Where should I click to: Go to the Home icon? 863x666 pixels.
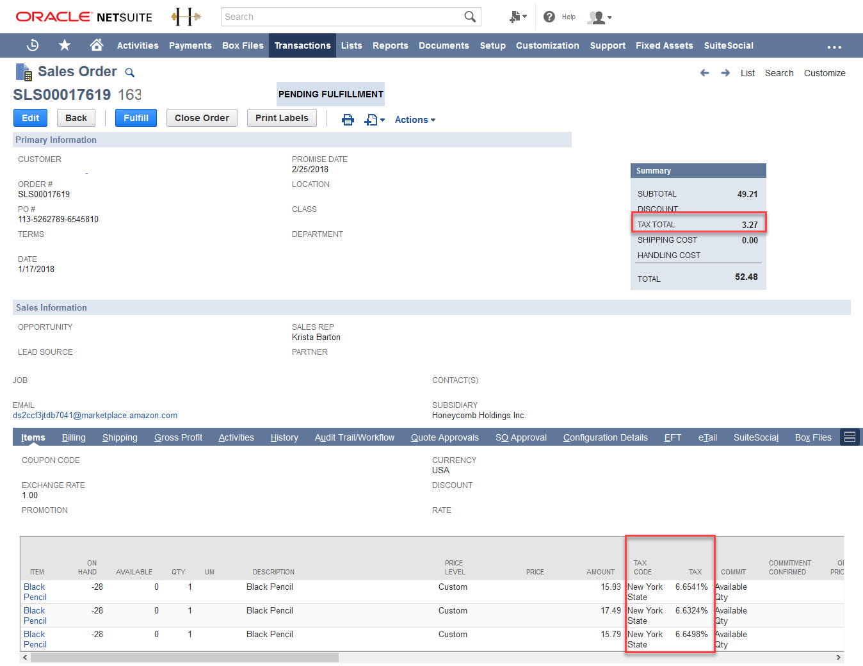click(97, 45)
